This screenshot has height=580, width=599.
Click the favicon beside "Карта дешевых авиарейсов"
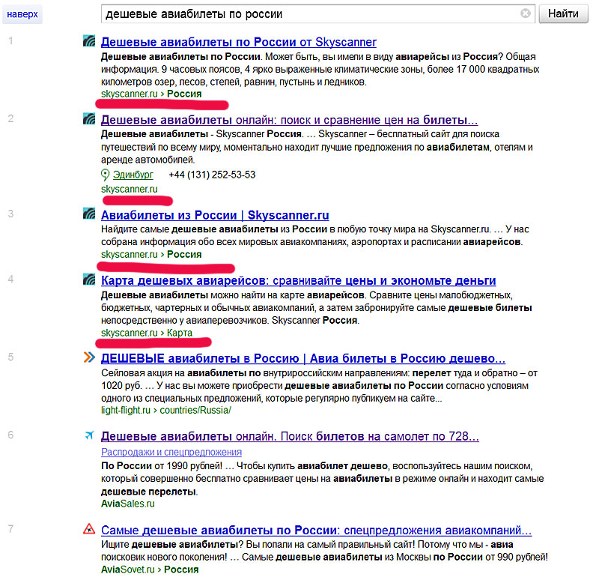pyautogui.click(x=88, y=280)
